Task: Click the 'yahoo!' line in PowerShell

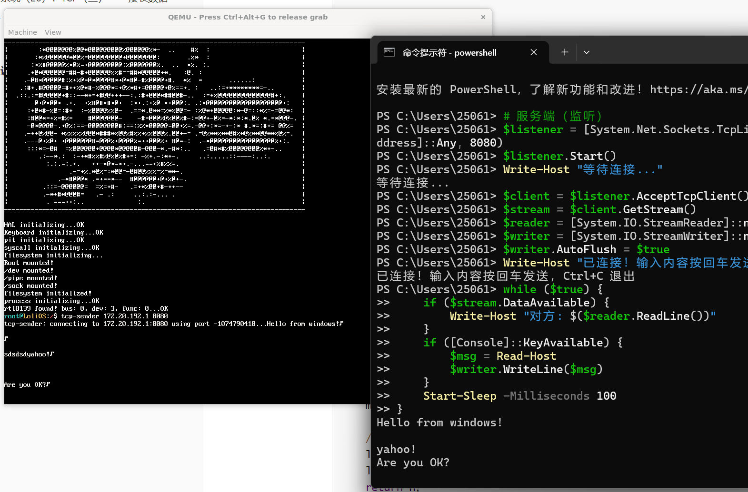Action: pyautogui.click(x=396, y=449)
